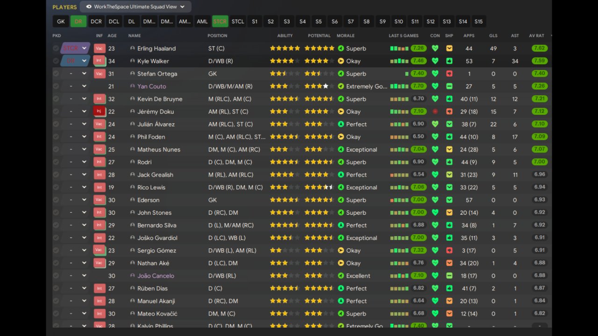
Task: Switch to the AML position tab
Action: pyautogui.click(x=202, y=21)
